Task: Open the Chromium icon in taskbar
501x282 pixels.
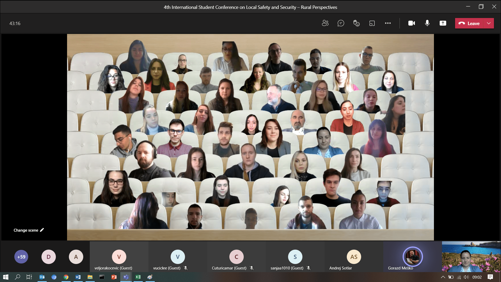Action: click(54, 277)
